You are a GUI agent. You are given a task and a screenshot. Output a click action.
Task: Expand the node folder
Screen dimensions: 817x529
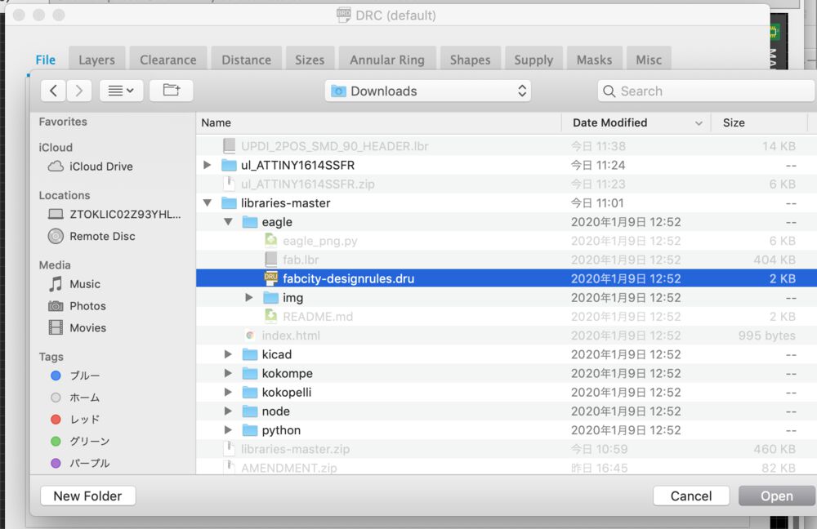click(x=228, y=411)
